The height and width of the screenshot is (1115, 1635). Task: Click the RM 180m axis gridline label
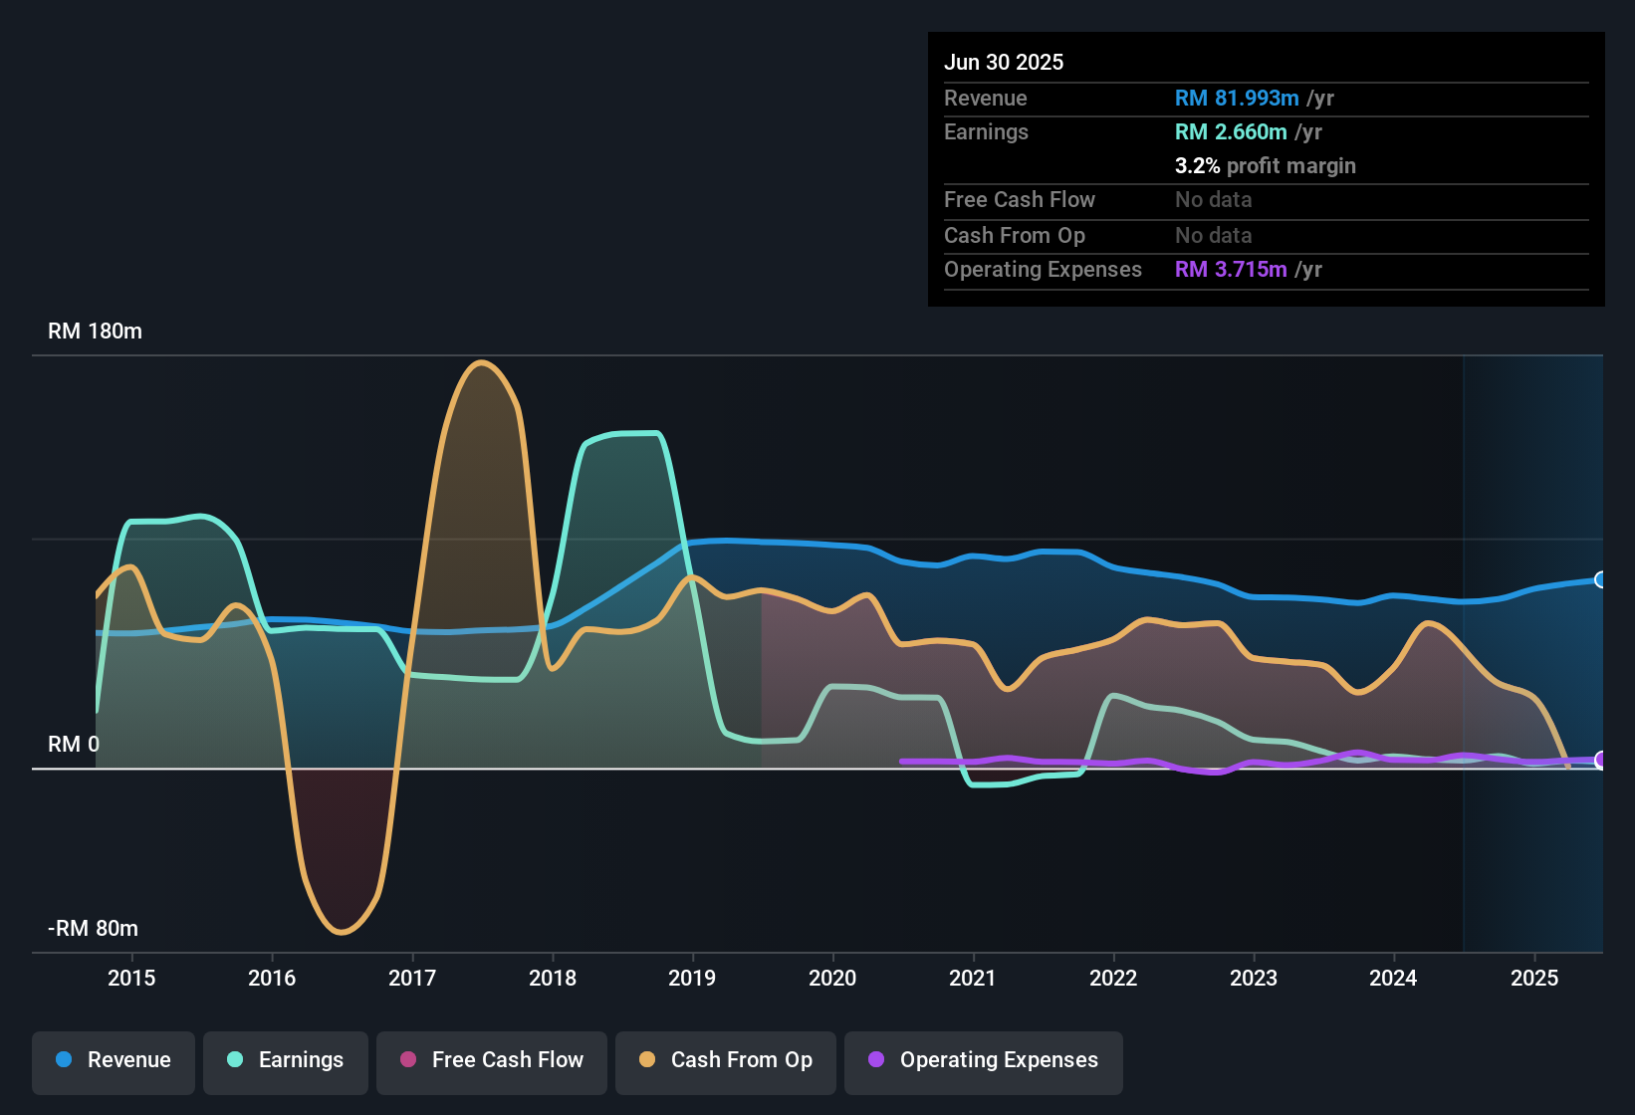point(95,331)
